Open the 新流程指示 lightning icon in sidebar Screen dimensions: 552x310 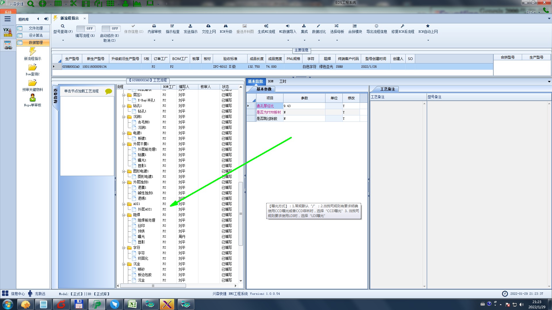pyautogui.click(x=32, y=52)
